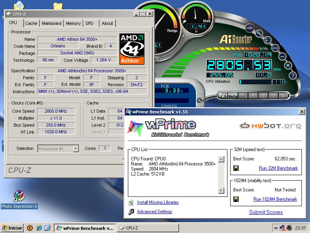The width and height of the screenshot is (310, 233).
Task: Click the save disk icon in AI Booster bar
Action: tap(283, 96)
